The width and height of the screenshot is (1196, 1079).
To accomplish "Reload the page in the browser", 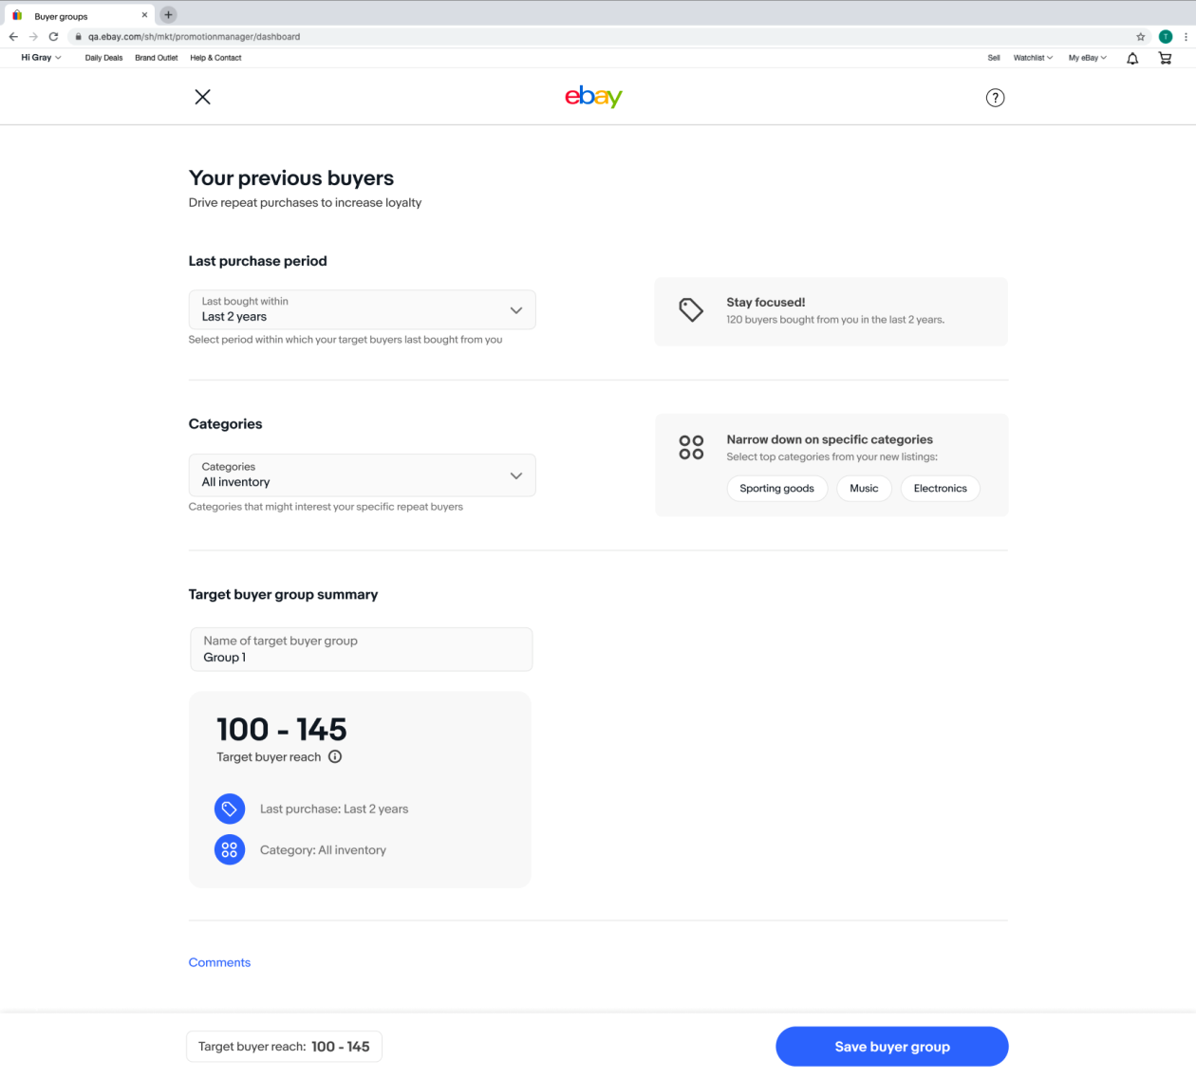I will [53, 37].
